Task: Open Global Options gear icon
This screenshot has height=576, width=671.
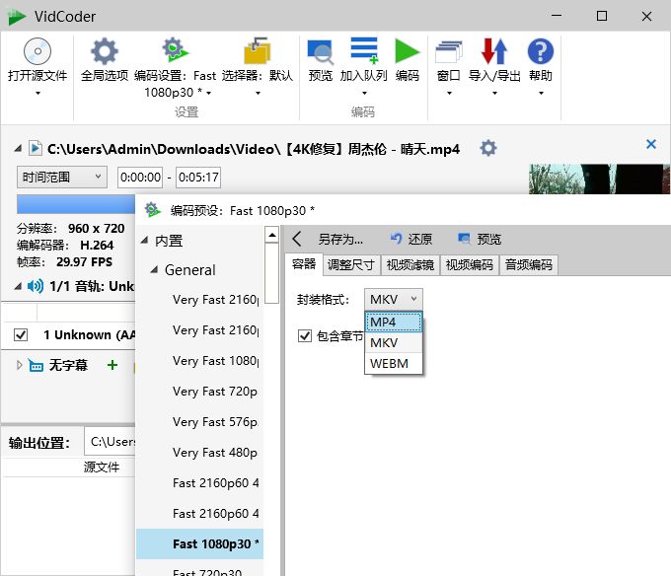Action: [105, 51]
